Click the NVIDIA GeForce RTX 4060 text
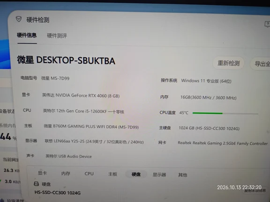The width and height of the screenshot is (270, 202). pos(81,95)
